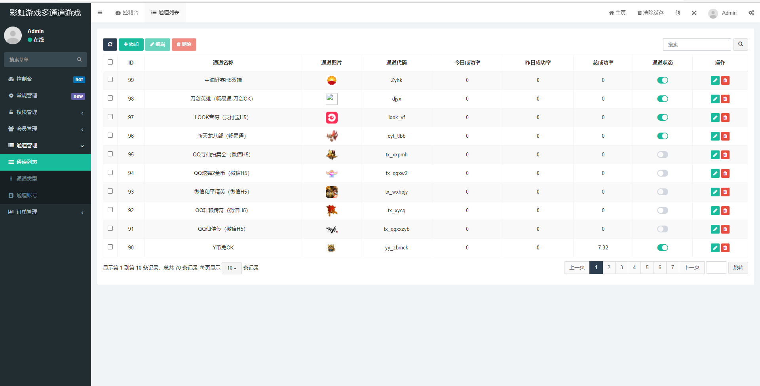Delete channel 90 with red trash icon
The image size is (760, 386).
725,248
